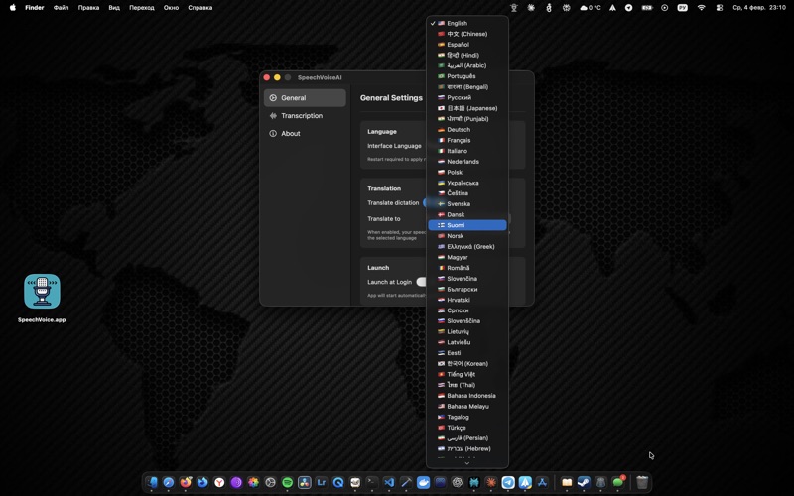The image size is (794, 496).
Task: Open Terminal from the dock
Action: [372, 483]
